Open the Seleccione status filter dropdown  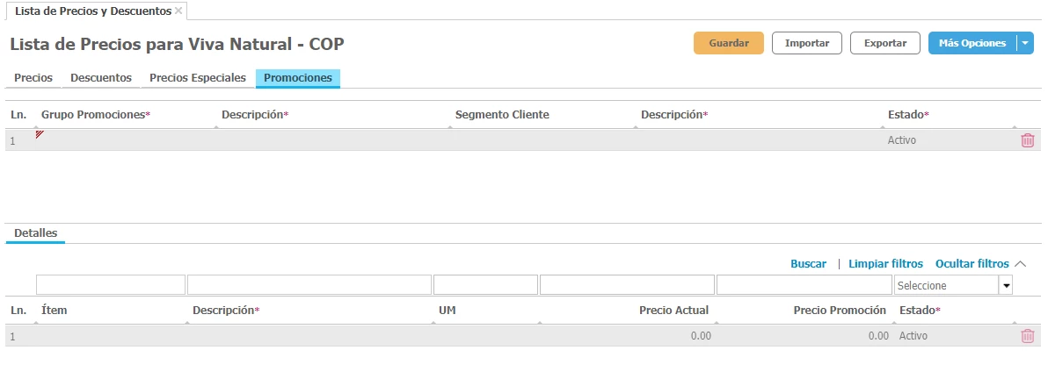tap(1006, 285)
